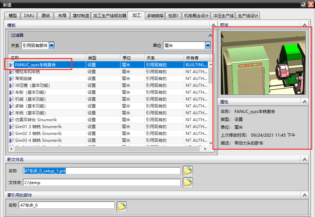Open the 单位 filter dropdown
This screenshot has height=217, width=315.
pos(208,45)
